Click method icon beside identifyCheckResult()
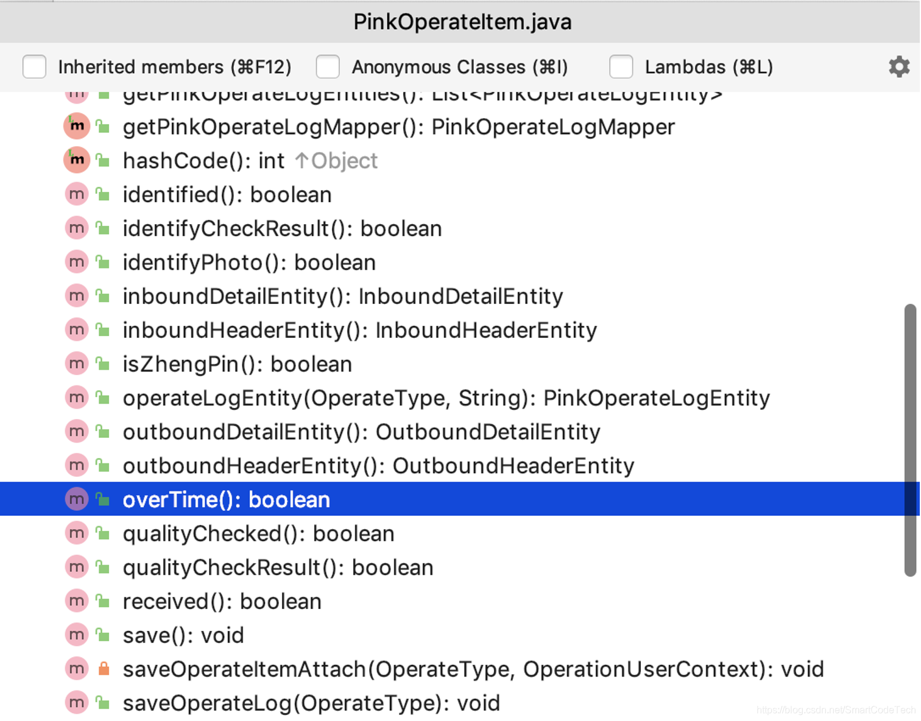 point(77,228)
